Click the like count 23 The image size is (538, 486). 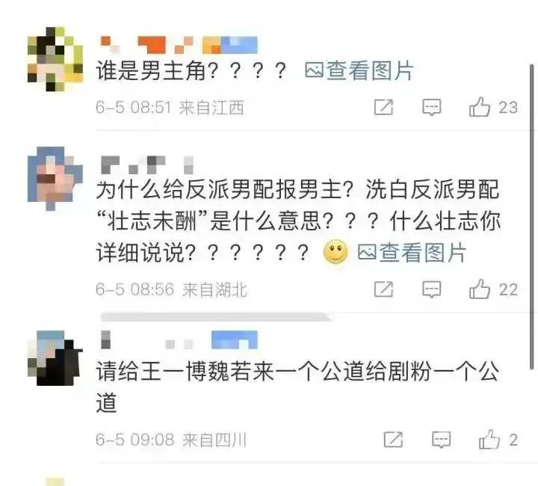point(508,108)
